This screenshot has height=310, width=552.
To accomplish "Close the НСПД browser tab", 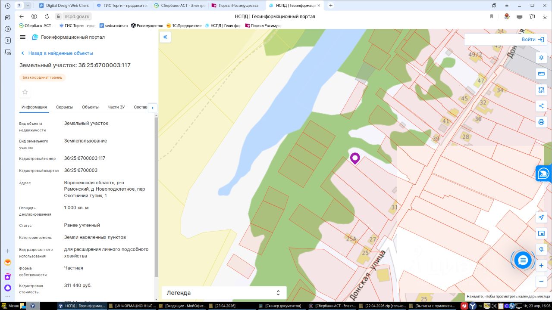I will tap(319, 6).
